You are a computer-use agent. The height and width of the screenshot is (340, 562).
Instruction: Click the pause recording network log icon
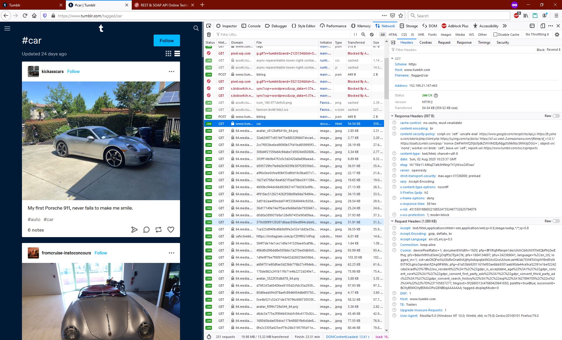click(x=355, y=35)
